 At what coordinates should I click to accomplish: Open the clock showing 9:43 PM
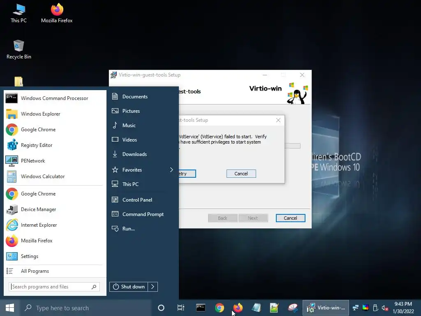(403, 308)
